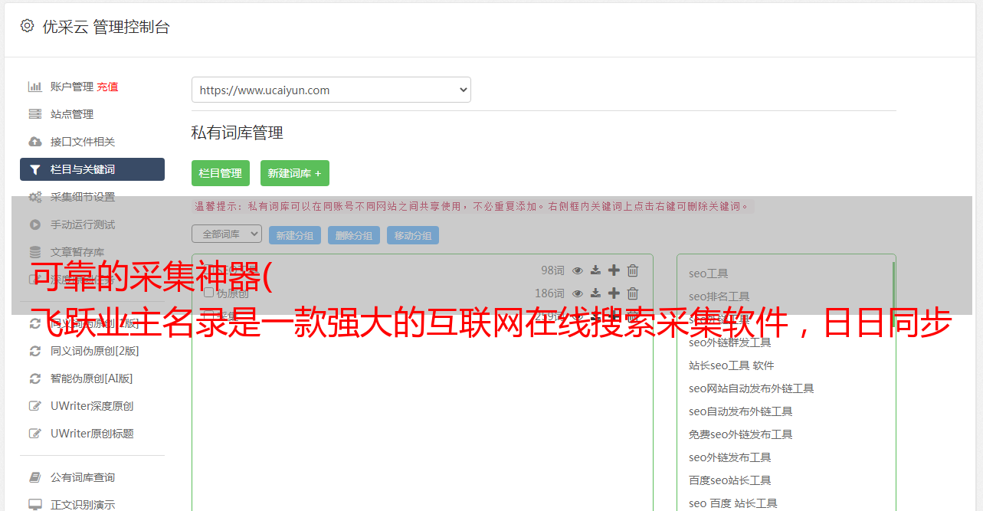Viewport: 983px width, 511px height.
Task: Click the gear icon beside 优采云 管理控制台
Action: pyautogui.click(x=28, y=26)
